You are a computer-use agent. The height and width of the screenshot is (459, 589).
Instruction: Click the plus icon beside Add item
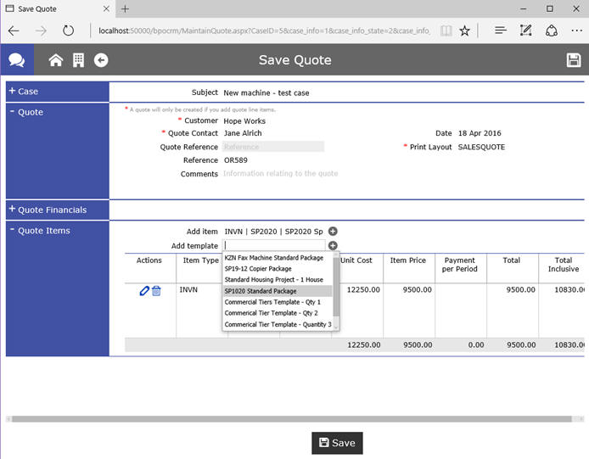pos(333,232)
